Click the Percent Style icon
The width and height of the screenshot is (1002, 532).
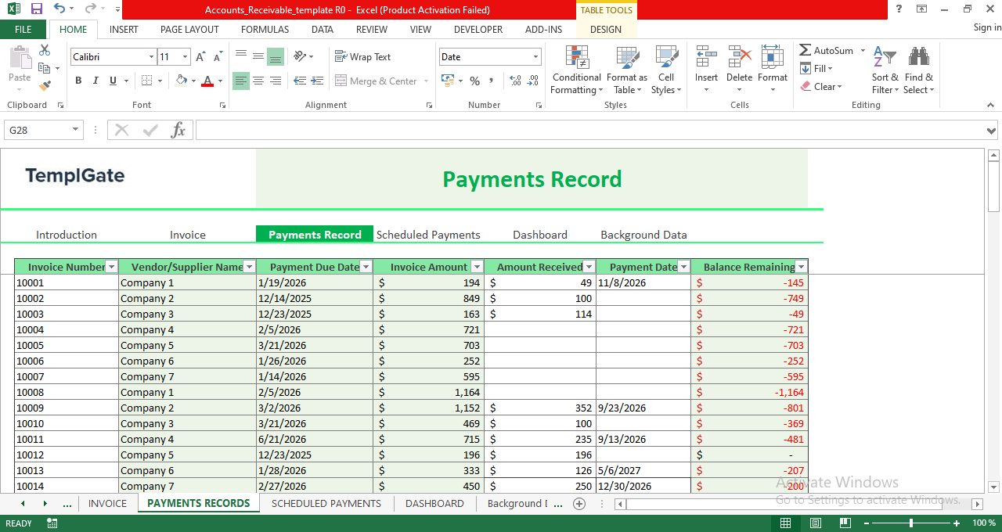pos(474,81)
